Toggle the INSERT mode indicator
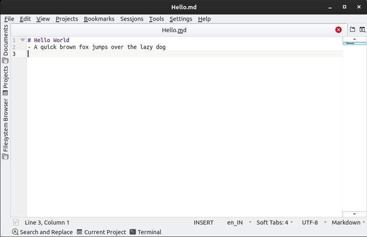367x237 pixels. (x=204, y=223)
